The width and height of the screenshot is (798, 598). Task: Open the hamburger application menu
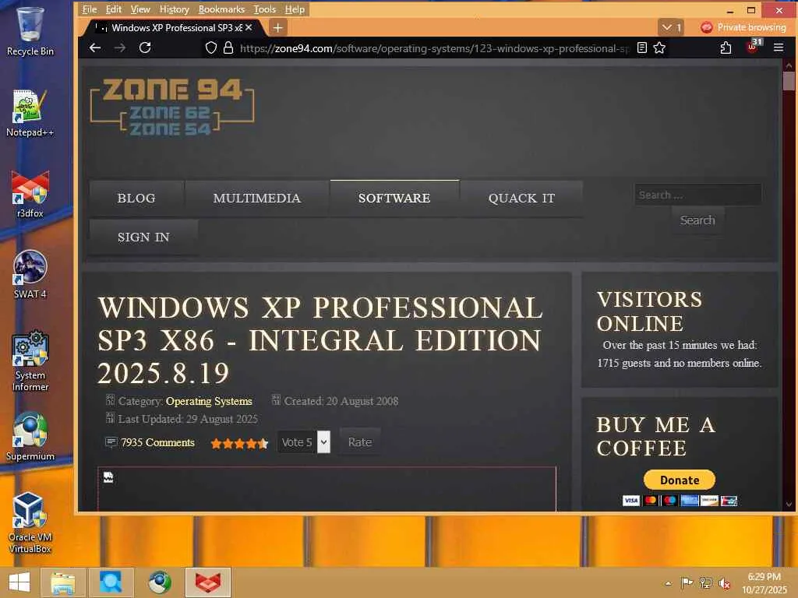tap(779, 47)
